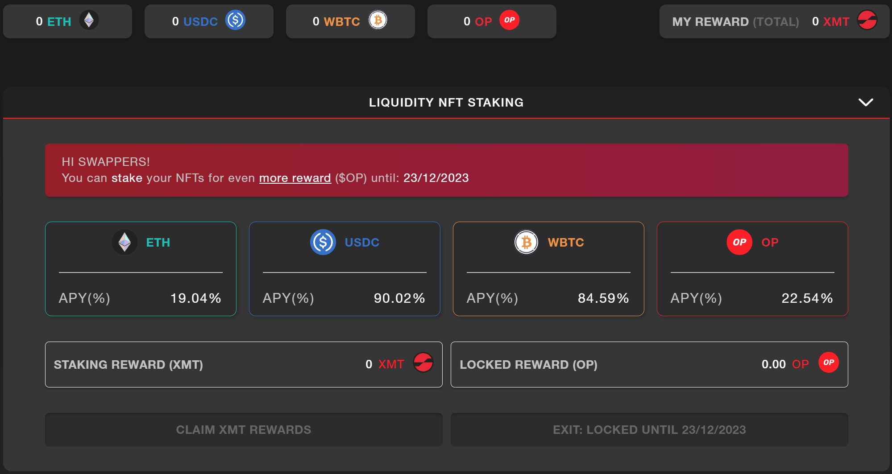Click the ETH icon in top balance bar

click(x=89, y=21)
